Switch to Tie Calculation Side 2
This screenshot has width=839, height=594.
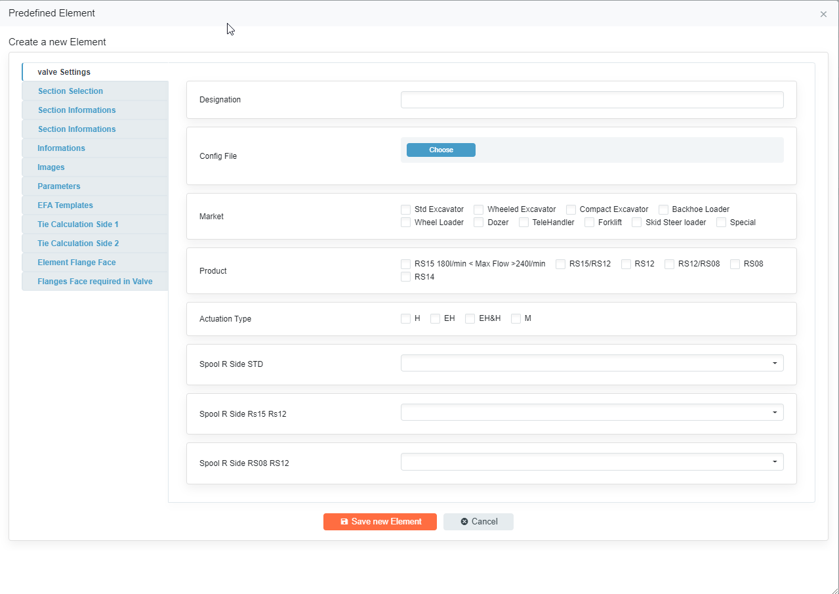coord(95,244)
